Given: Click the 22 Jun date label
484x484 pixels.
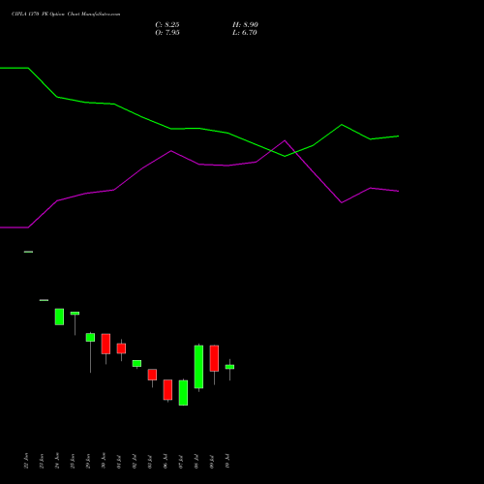Looking at the screenshot, I should click(x=26, y=461).
